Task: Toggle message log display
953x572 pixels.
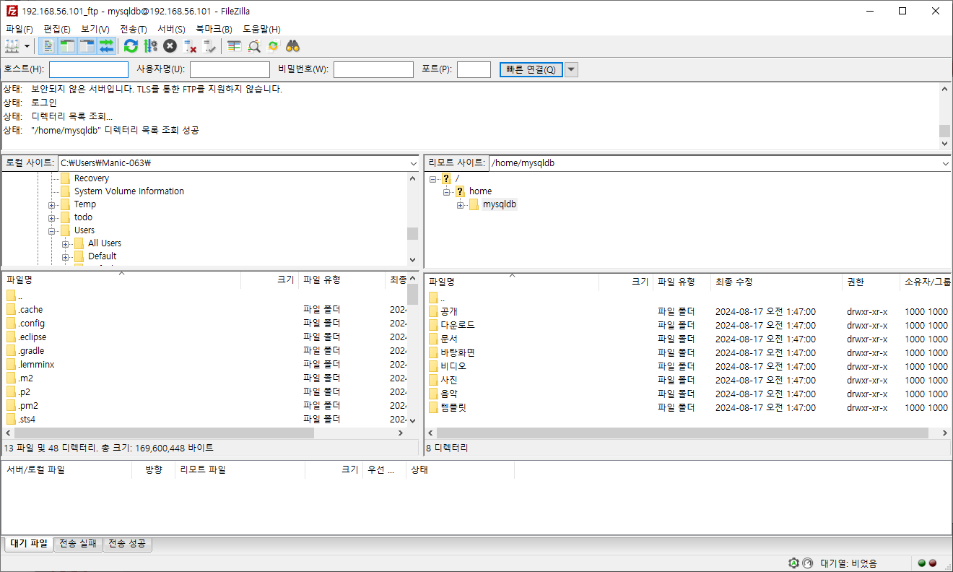Action: click(48, 46)
